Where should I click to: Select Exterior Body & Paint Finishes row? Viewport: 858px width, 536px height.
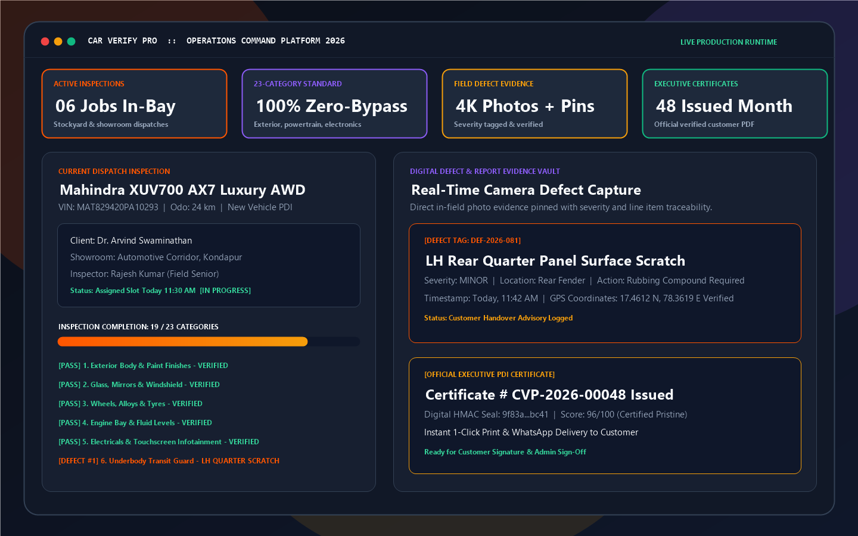point(143,366)
